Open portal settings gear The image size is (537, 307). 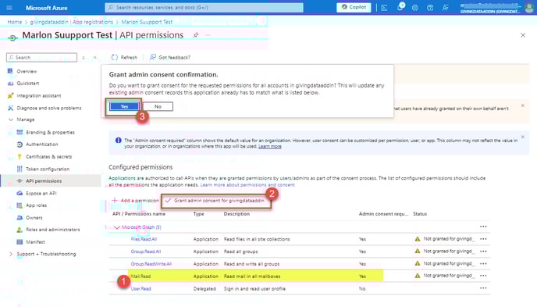pos(414,8)
